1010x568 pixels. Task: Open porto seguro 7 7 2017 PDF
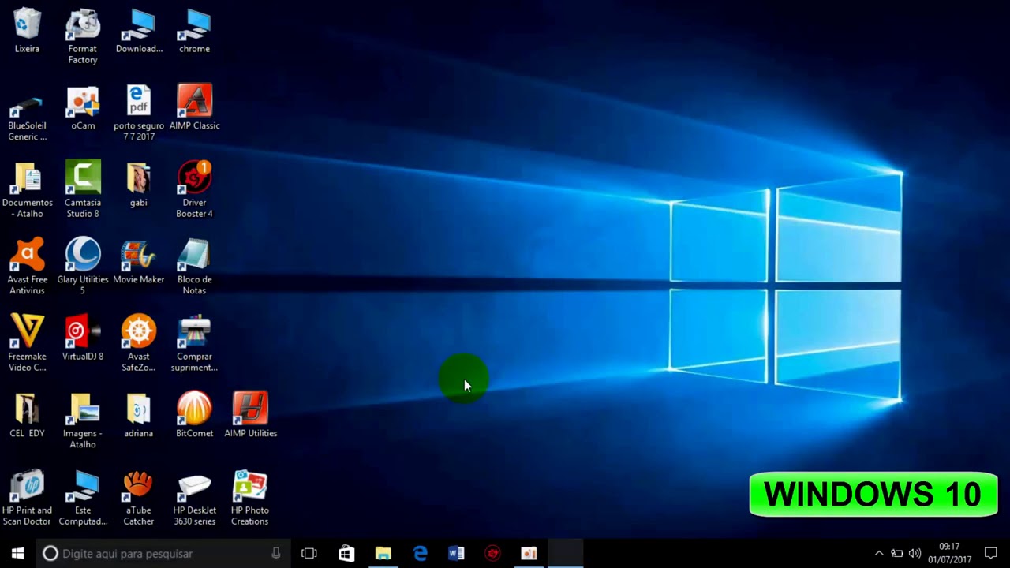(139, 114)
